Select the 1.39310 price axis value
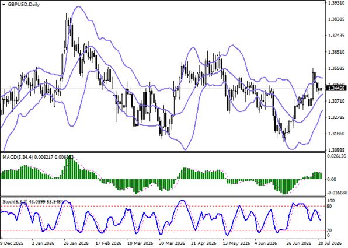The height and width of the screenshot is (248, 348). (336, 3)
